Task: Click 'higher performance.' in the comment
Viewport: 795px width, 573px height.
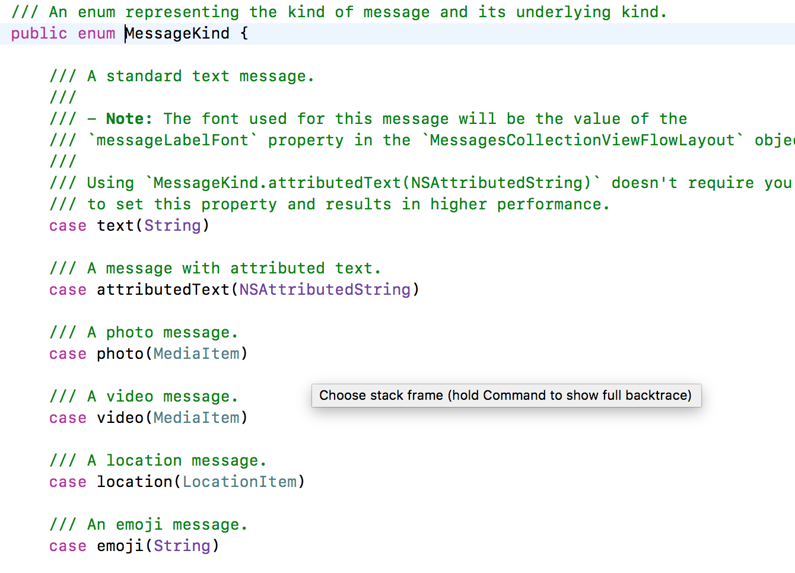Action: click(x=520, y=204)
